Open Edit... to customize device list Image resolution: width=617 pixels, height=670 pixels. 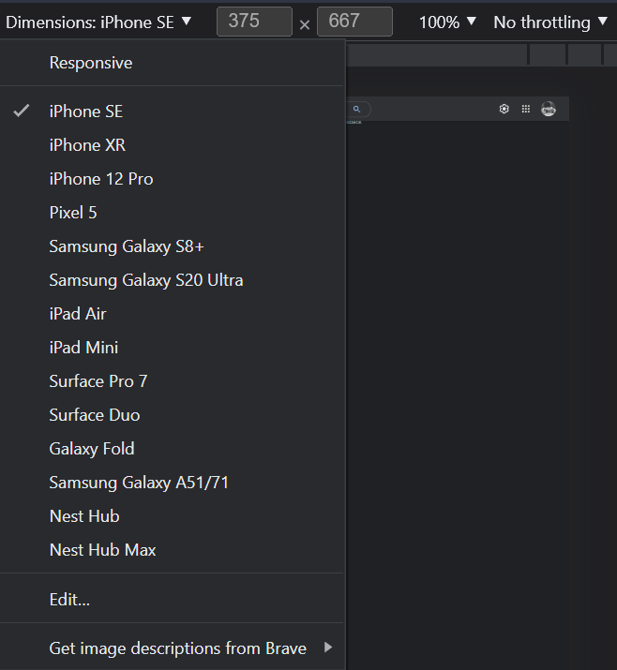pyautogui.click(x=69, y=599)
